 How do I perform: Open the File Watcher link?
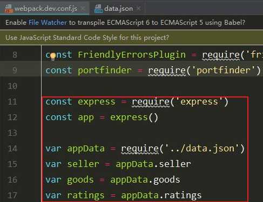[48, 23]
